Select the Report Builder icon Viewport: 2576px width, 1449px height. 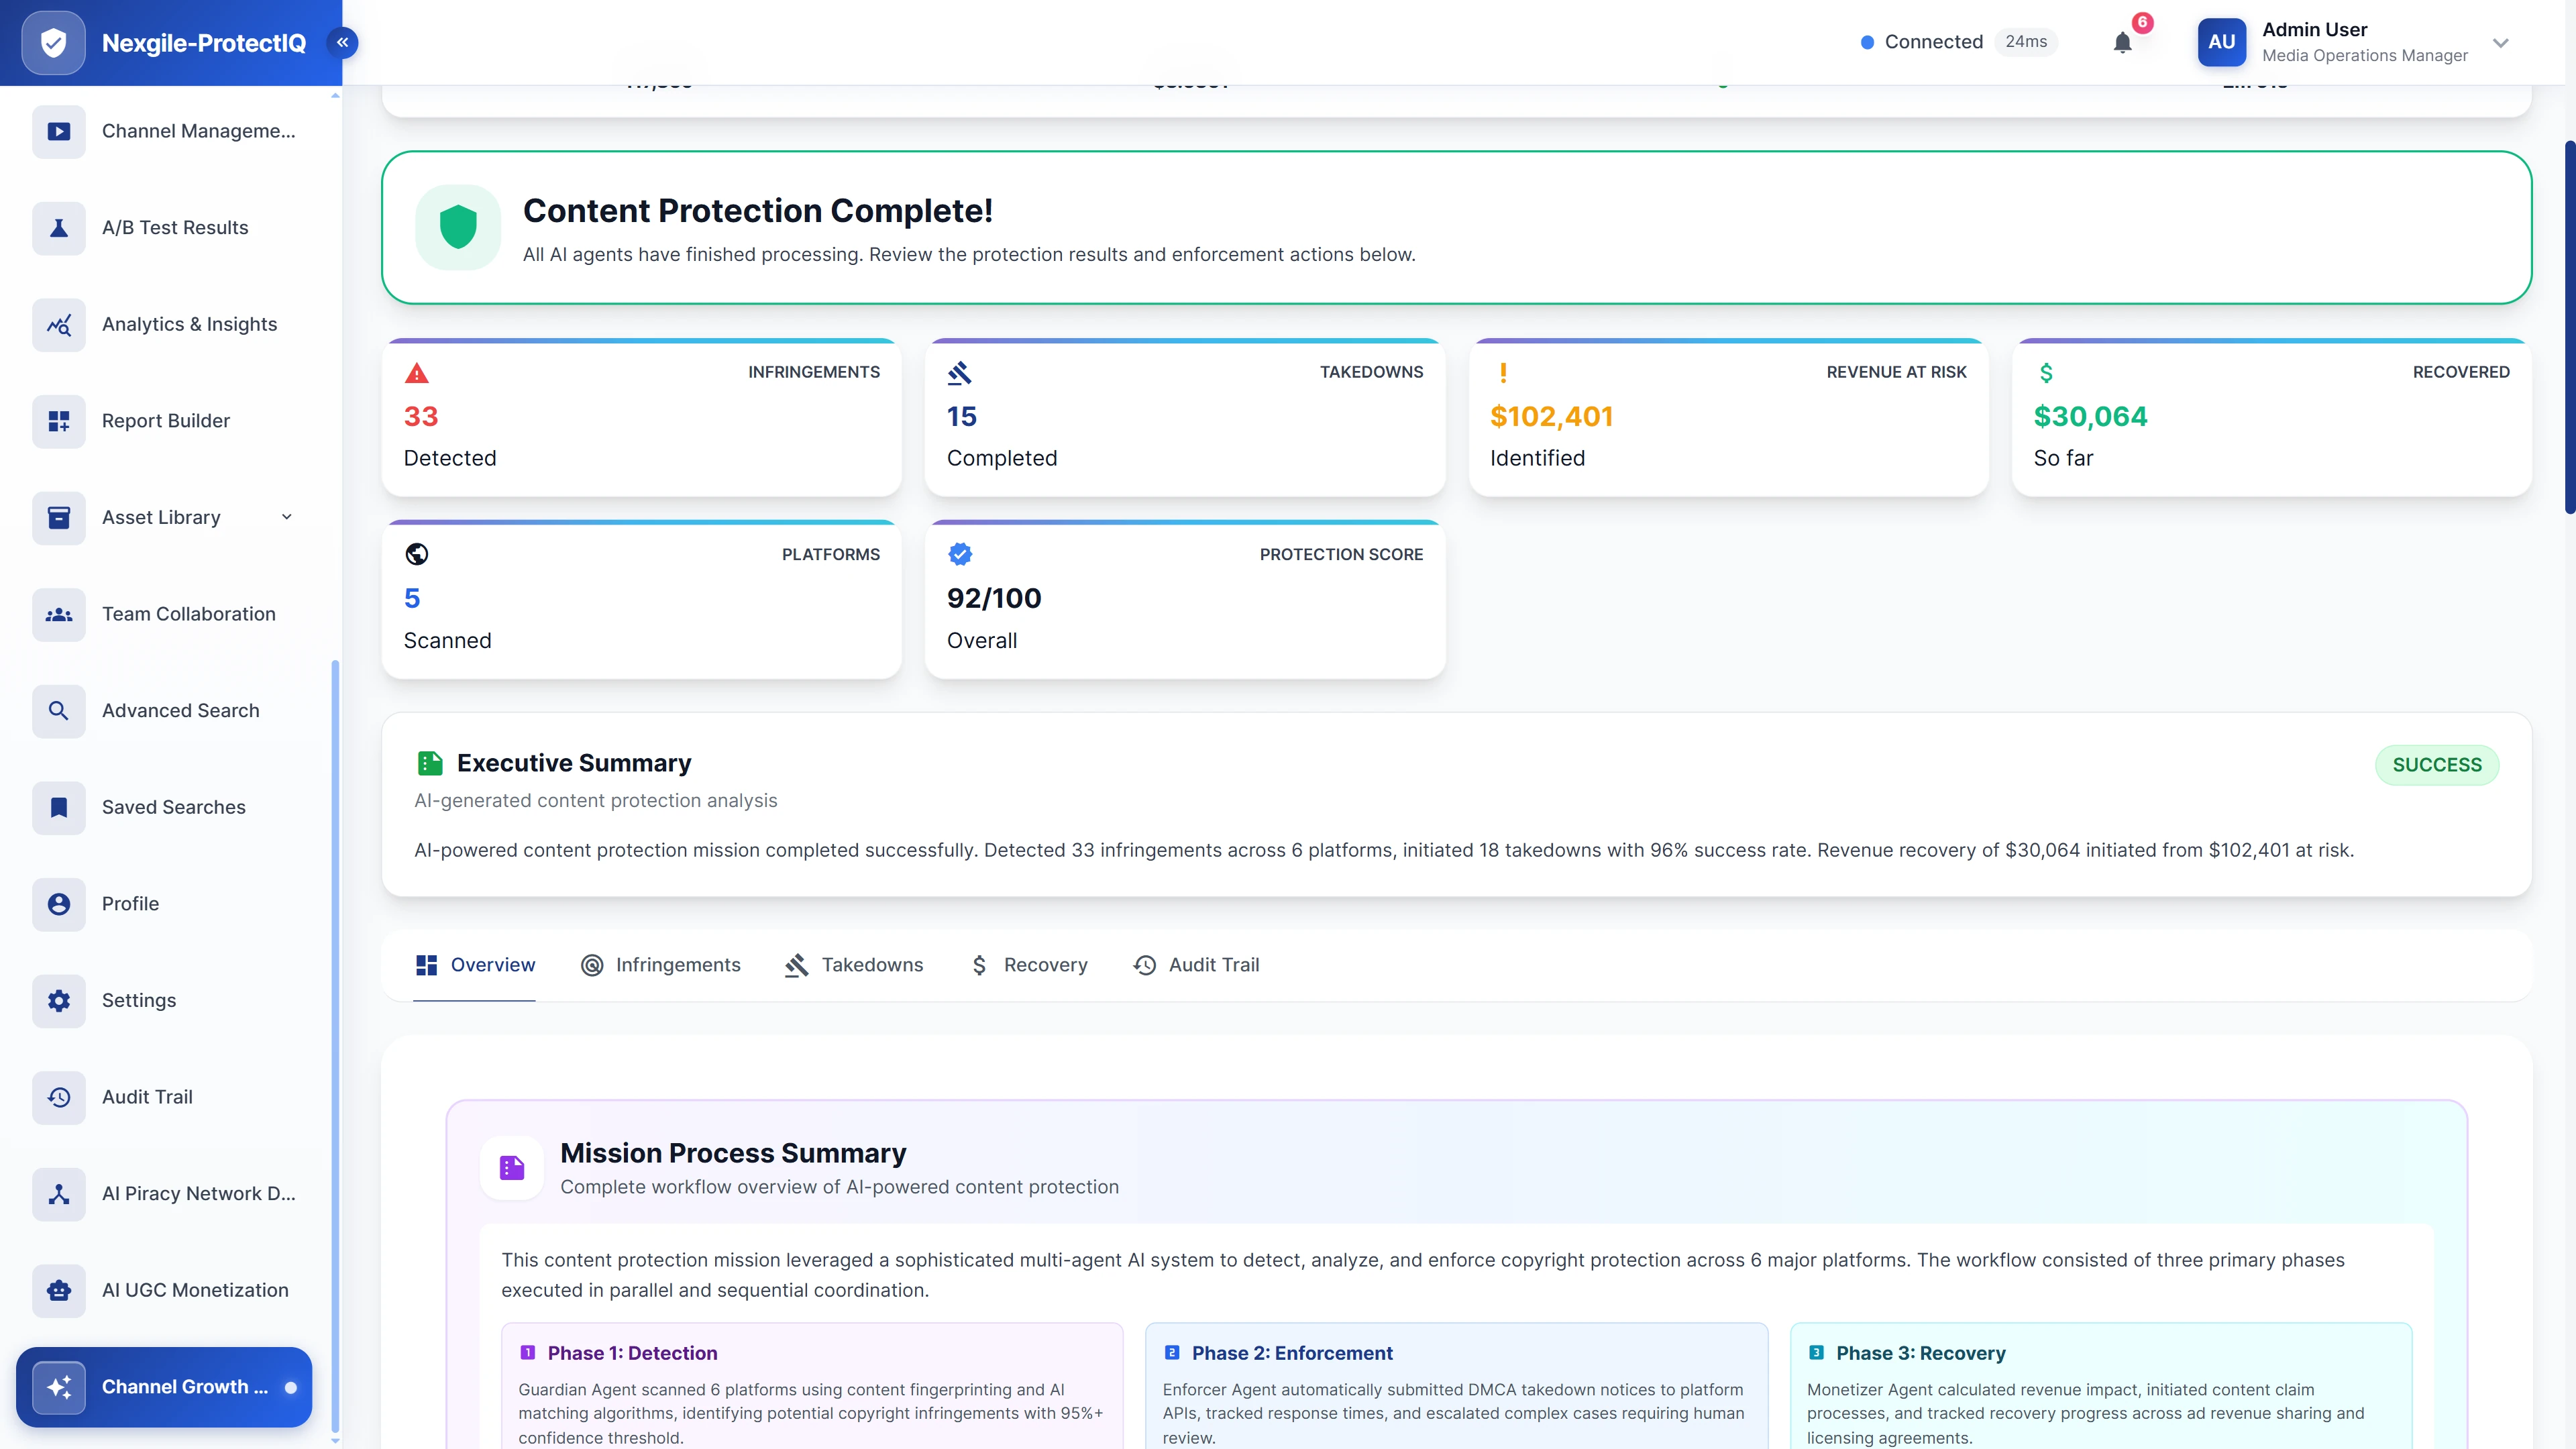coord(58,420)
